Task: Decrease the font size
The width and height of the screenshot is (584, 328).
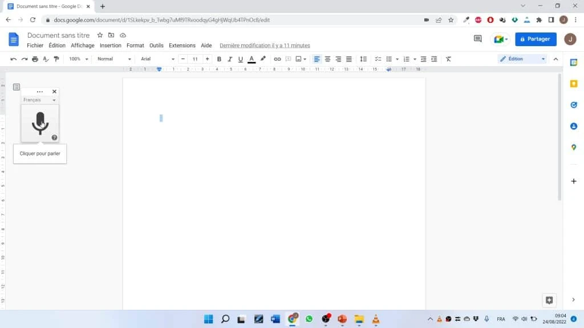Action: click(x=183, y=59)
